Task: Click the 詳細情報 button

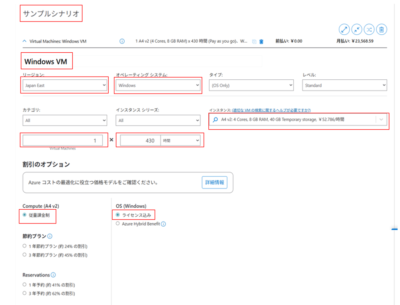Action: click(x=215, y=182)
